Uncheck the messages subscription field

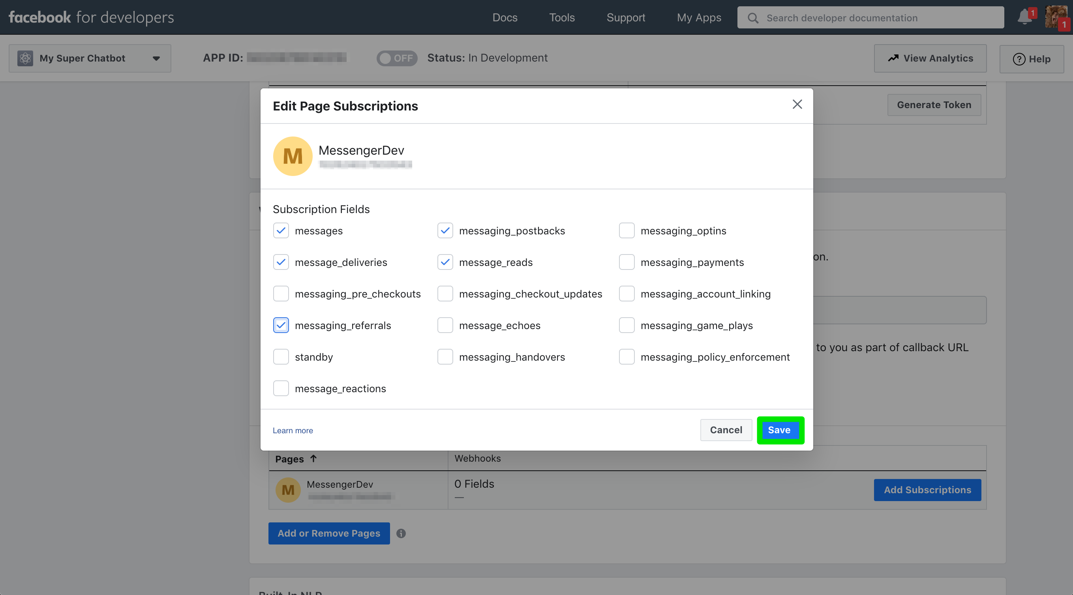(x=281, y=230)
